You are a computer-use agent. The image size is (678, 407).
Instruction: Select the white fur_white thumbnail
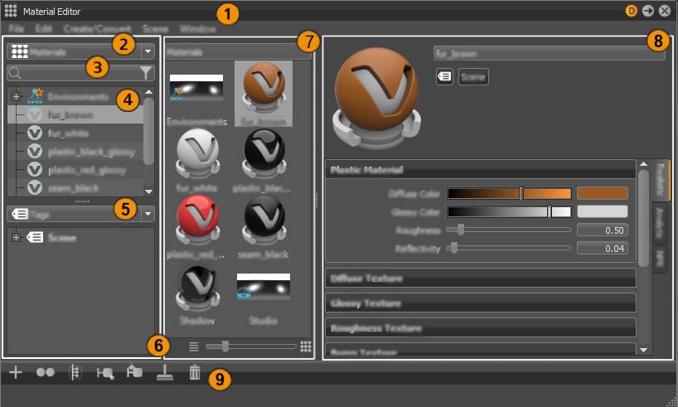tap(197, 154)
